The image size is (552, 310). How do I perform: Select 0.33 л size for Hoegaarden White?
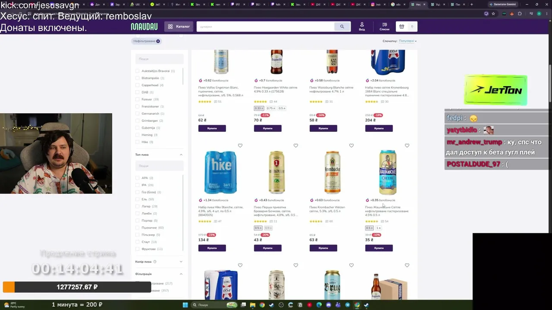click(259, 108)
